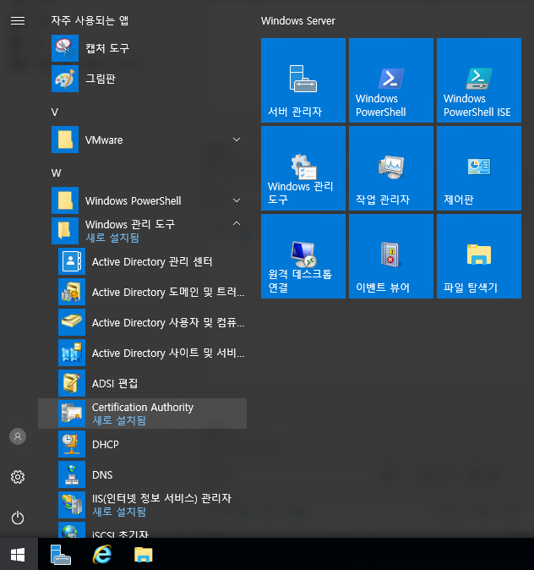Launch the DNS manager
Image resolution: width=534 pixels, height=570 pixels.
pyautogui.click(x=143, y=474)
